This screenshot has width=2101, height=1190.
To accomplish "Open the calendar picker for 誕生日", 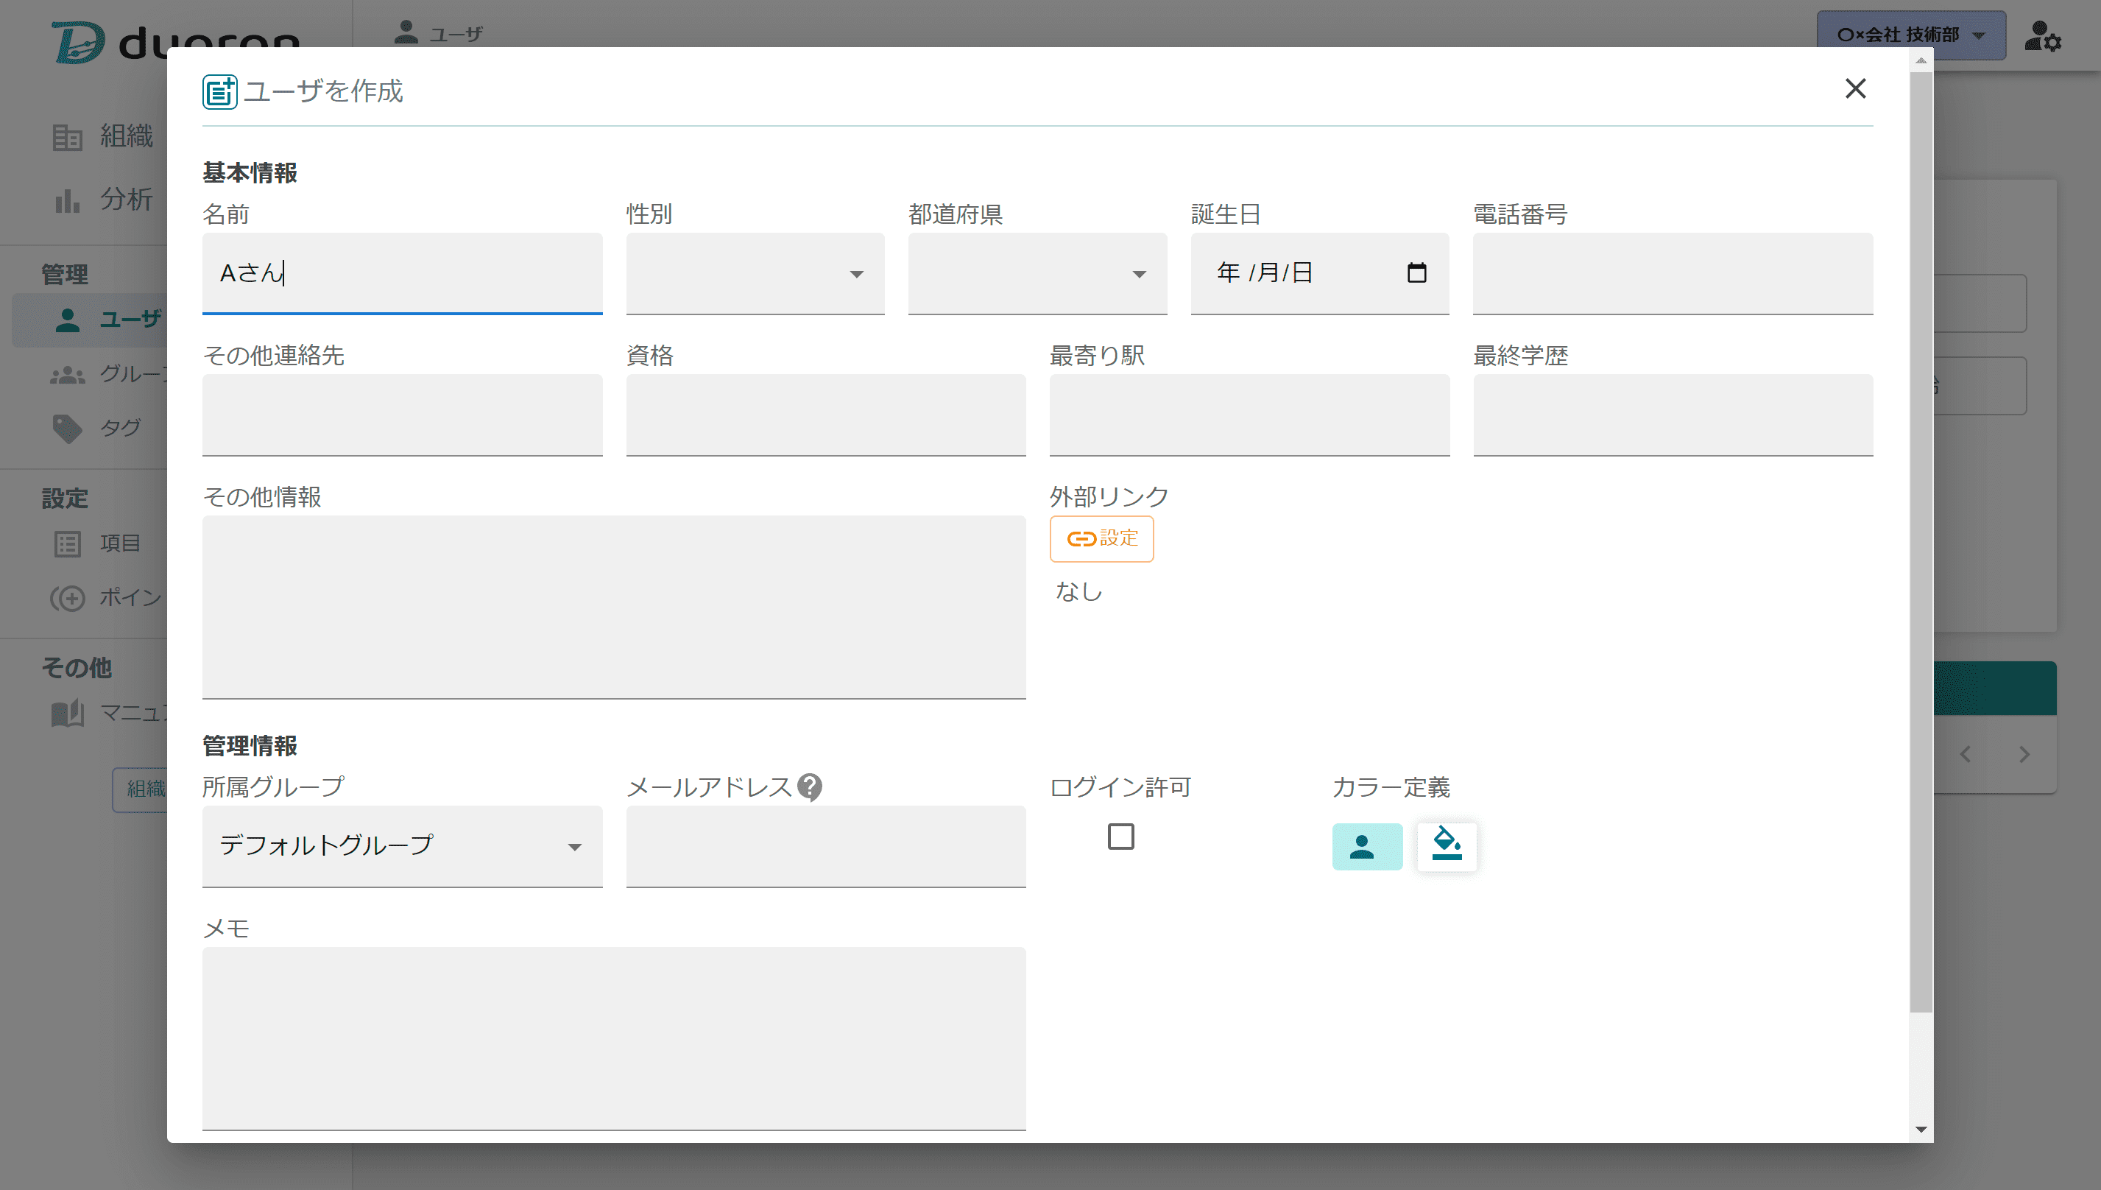I will (1416, 272).
